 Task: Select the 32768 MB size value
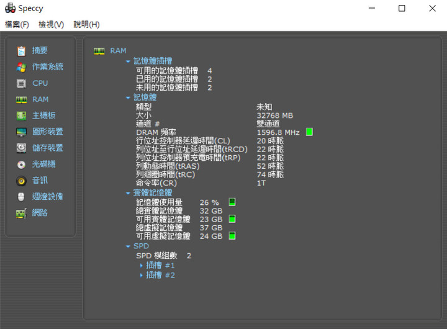coord(275,115)
